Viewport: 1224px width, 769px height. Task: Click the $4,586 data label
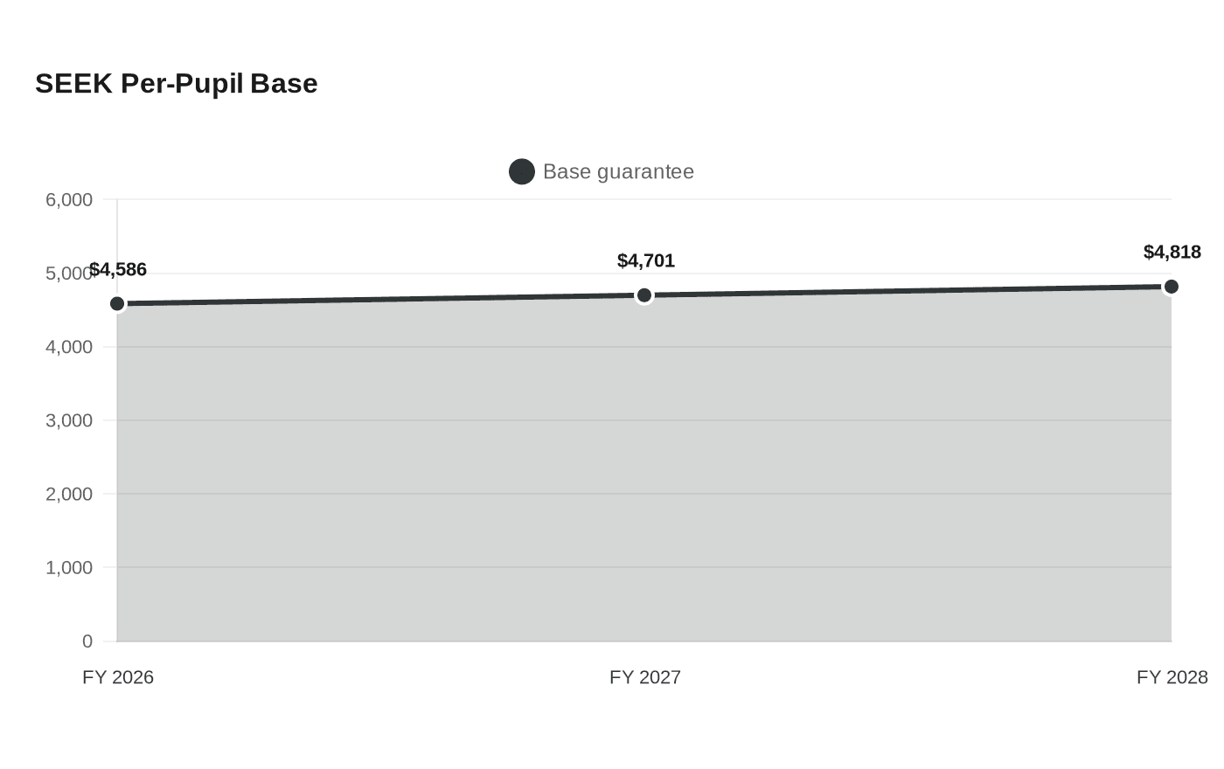(118, 270)
